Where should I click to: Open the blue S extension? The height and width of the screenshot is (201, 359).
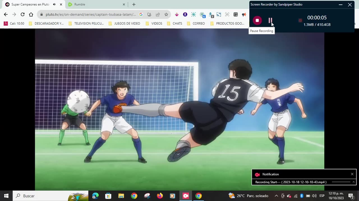[x=219, y=15]
